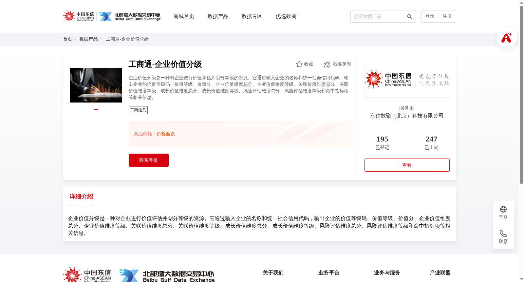Screen dimensions: 524x282
Task: Go to 数据产品 in the breadcrumb
Action: click(x=88, y=39)
